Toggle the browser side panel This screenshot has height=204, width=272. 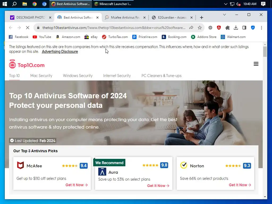pyautogui.click(x=244, y=28)
